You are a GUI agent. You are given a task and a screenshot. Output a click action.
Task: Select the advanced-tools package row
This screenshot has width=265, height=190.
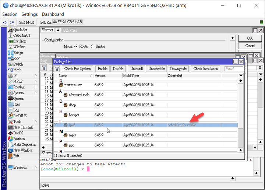coord(146,95)
